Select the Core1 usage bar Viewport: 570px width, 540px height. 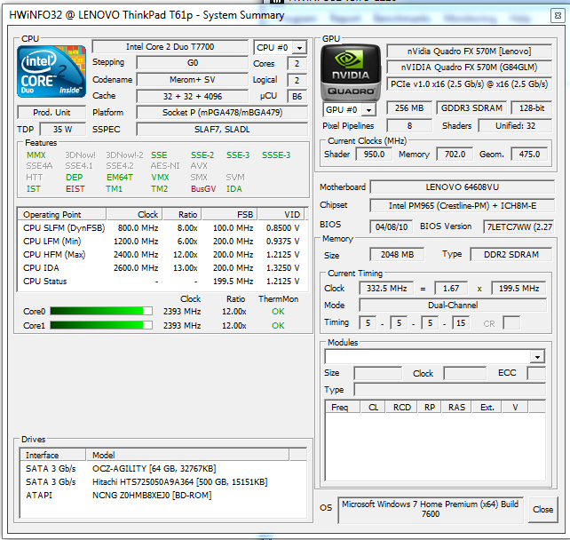tap(101, 325)
